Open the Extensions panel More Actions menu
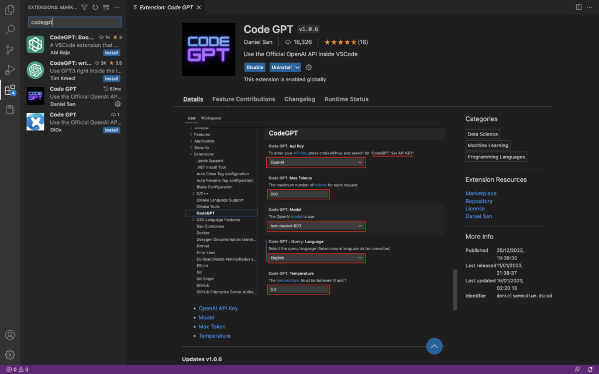This screenshot has height=374, width=599. [116, 7]
